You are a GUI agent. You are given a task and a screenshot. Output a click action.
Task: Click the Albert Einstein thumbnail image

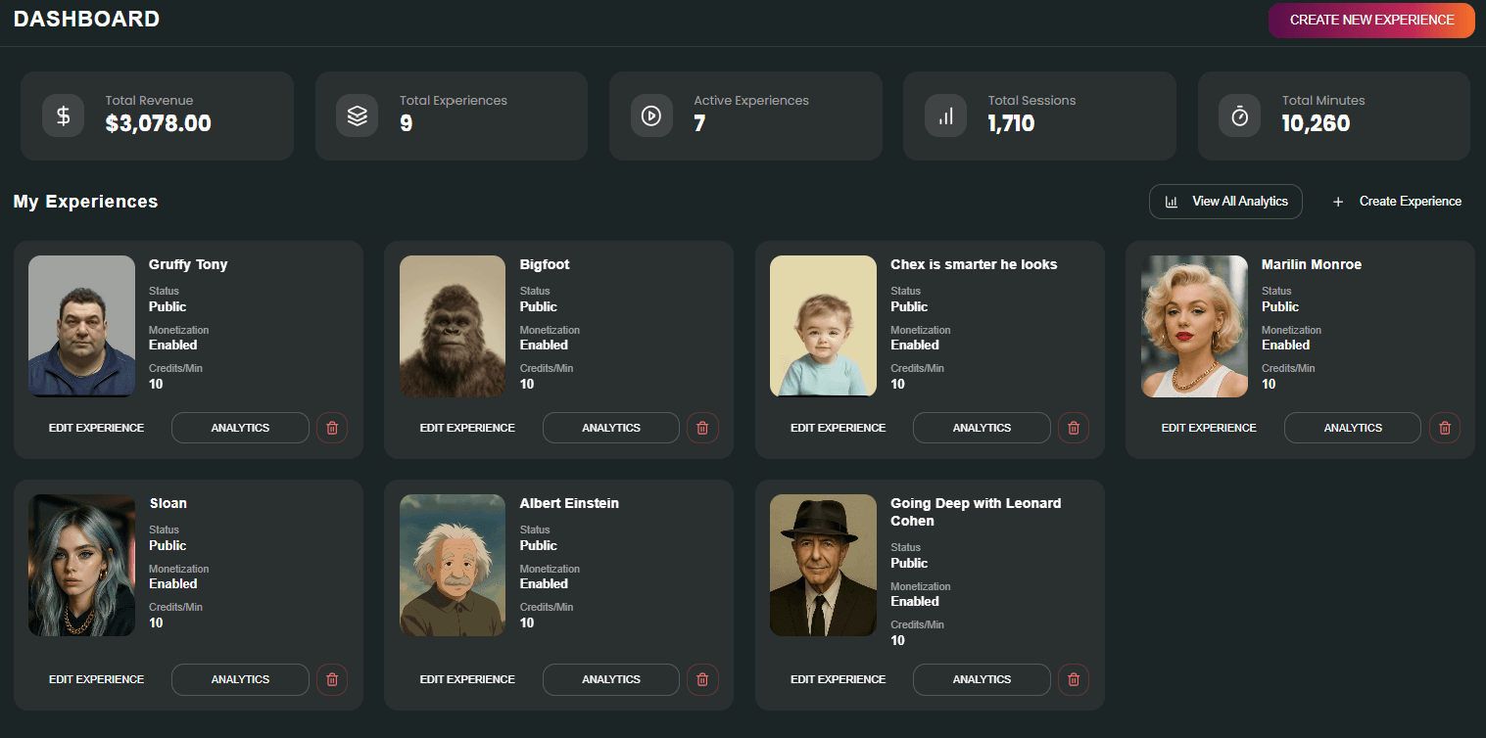click(x=452, y=565)
